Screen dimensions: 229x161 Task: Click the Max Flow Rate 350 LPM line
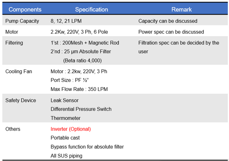(x=79, y=89)
